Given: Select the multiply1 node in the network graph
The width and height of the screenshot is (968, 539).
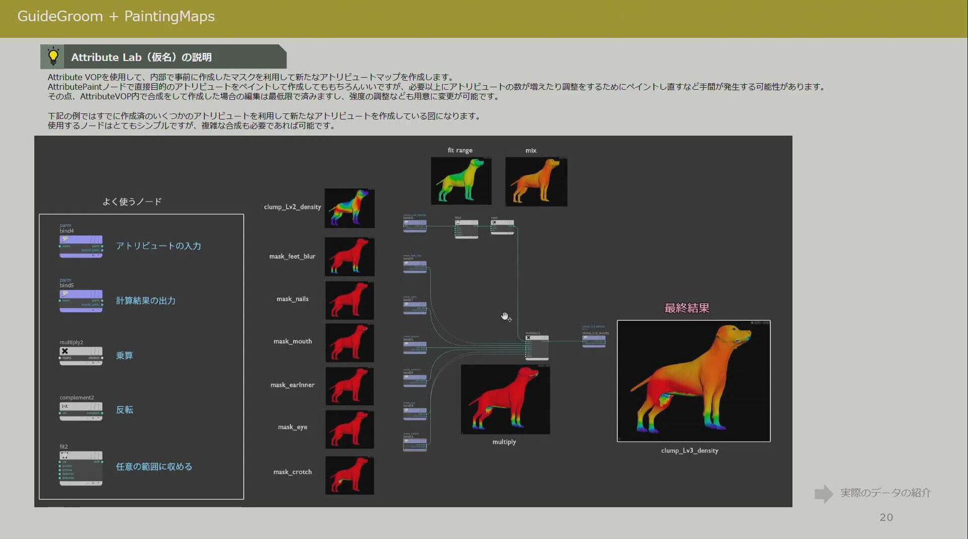Looking at the screenshot, I should pos(537,347).
